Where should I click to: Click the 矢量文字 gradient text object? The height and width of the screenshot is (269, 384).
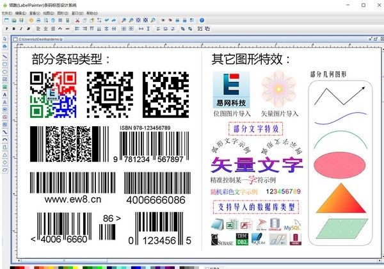pyautogui.click(x=257, y=165)
